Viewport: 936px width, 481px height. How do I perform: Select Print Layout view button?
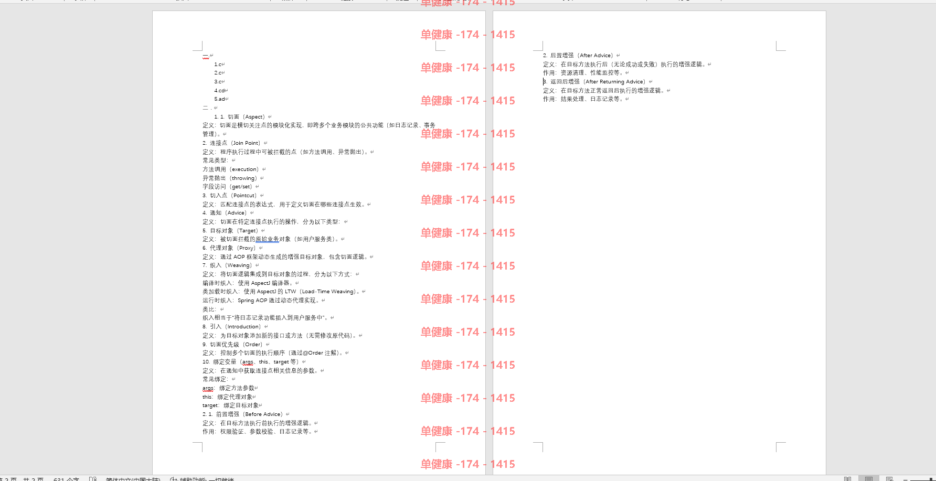[869, 478]
